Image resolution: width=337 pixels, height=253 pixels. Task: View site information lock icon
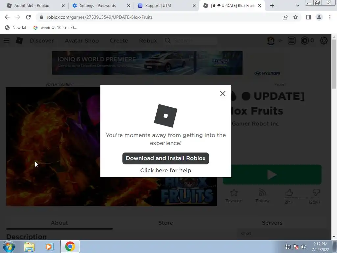(41, 17)
